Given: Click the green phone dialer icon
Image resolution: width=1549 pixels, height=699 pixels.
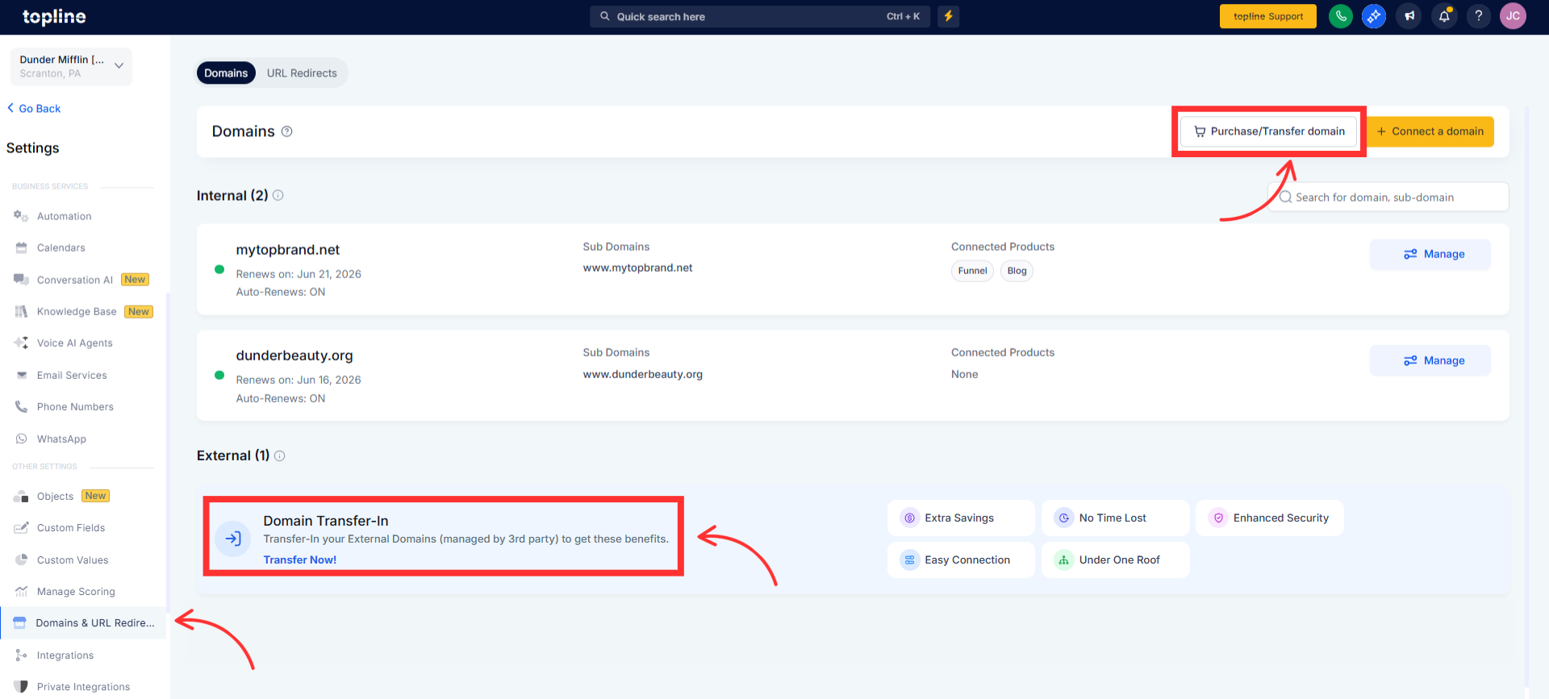Looking at the screenshot, I should (x=1340, y=16).
